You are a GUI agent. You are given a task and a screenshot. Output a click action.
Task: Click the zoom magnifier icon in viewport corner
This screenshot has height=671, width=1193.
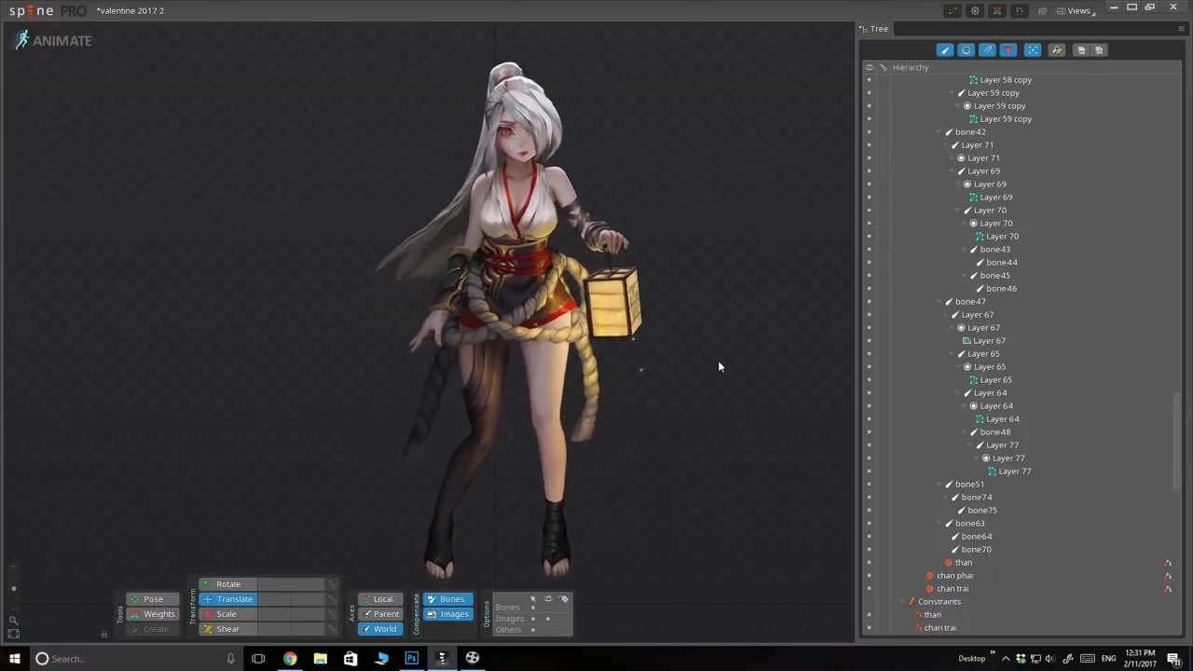[x=13, y=620]
